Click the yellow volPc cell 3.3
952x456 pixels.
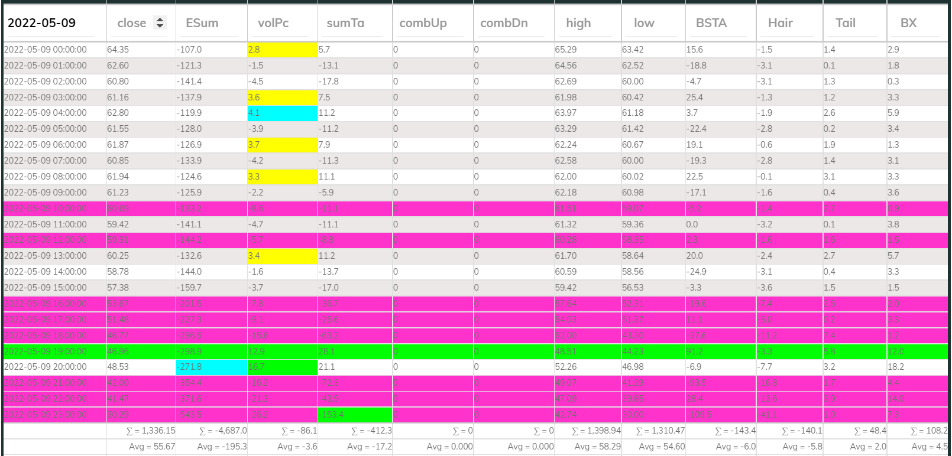(283, 177)
